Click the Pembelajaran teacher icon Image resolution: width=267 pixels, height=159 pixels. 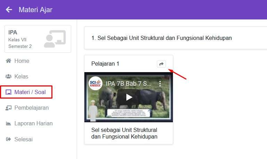[9, 108]
